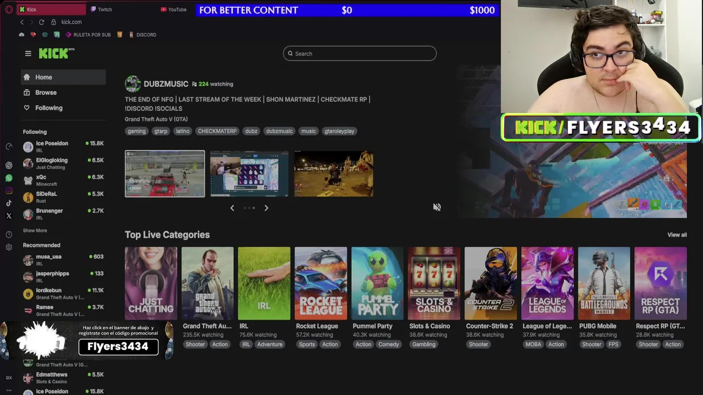Open Grand Theft Auto V (GTA) link
This screenshot has height=395, width=703.
tap(156, 119)
